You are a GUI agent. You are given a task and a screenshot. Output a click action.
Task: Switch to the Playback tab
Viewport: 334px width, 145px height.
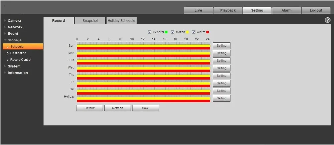[228, 10]
